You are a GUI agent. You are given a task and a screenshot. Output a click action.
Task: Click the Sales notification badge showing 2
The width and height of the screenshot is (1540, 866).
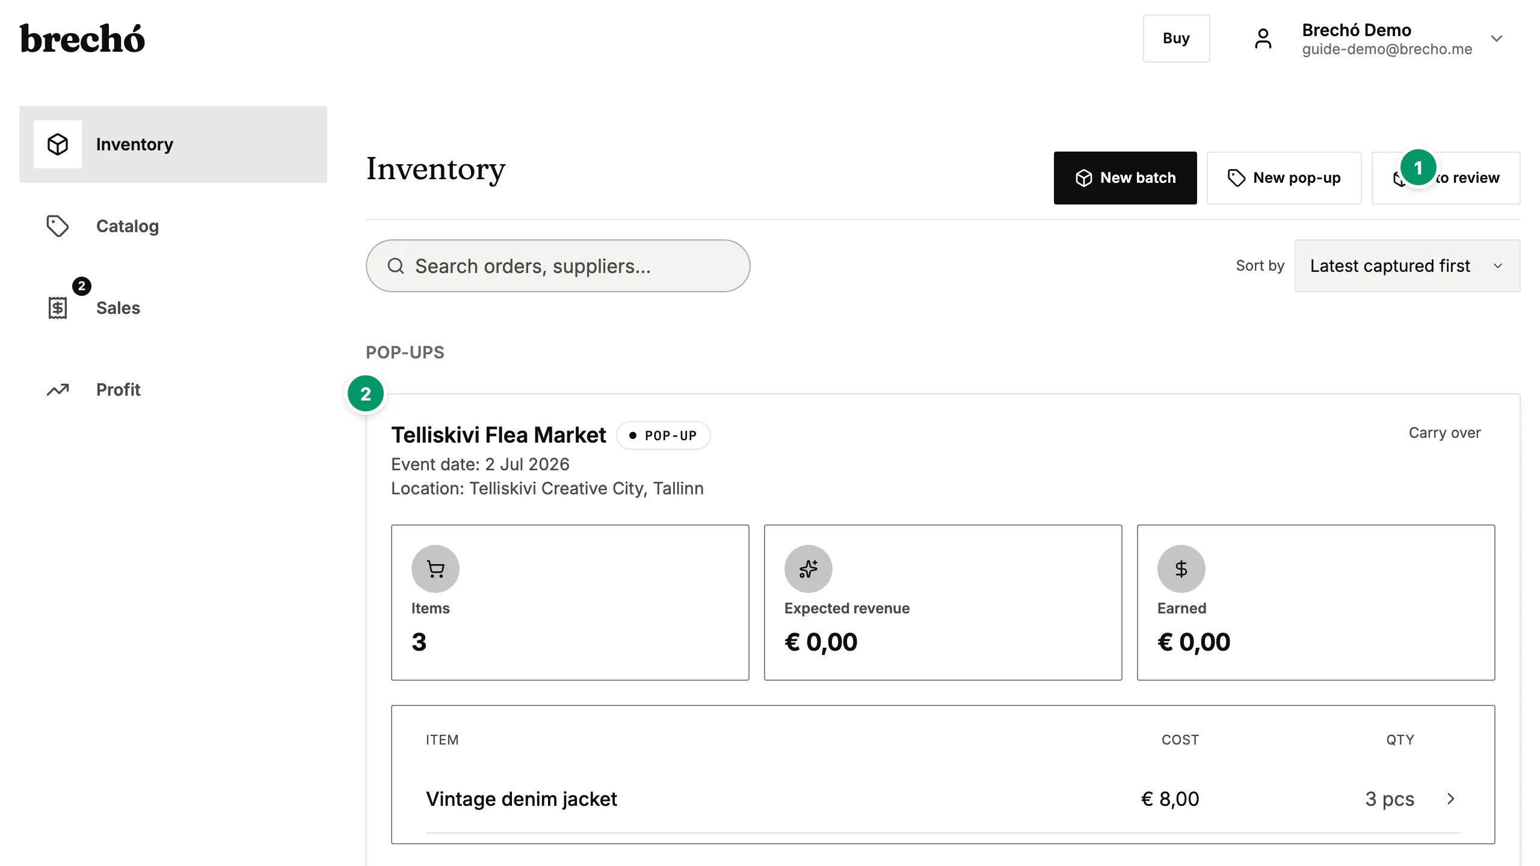tap(82, 286)
